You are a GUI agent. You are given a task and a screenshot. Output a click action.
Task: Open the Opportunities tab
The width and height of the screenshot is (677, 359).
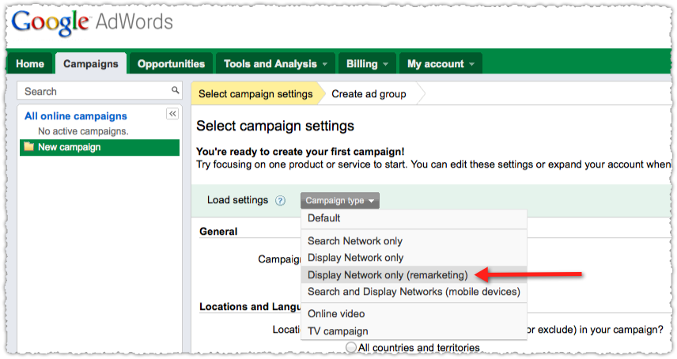click(x=171, y=64)
